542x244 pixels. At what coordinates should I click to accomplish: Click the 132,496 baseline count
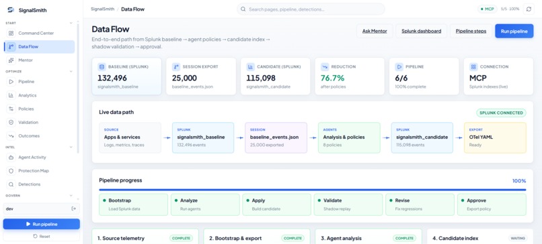tap(112, 78)
